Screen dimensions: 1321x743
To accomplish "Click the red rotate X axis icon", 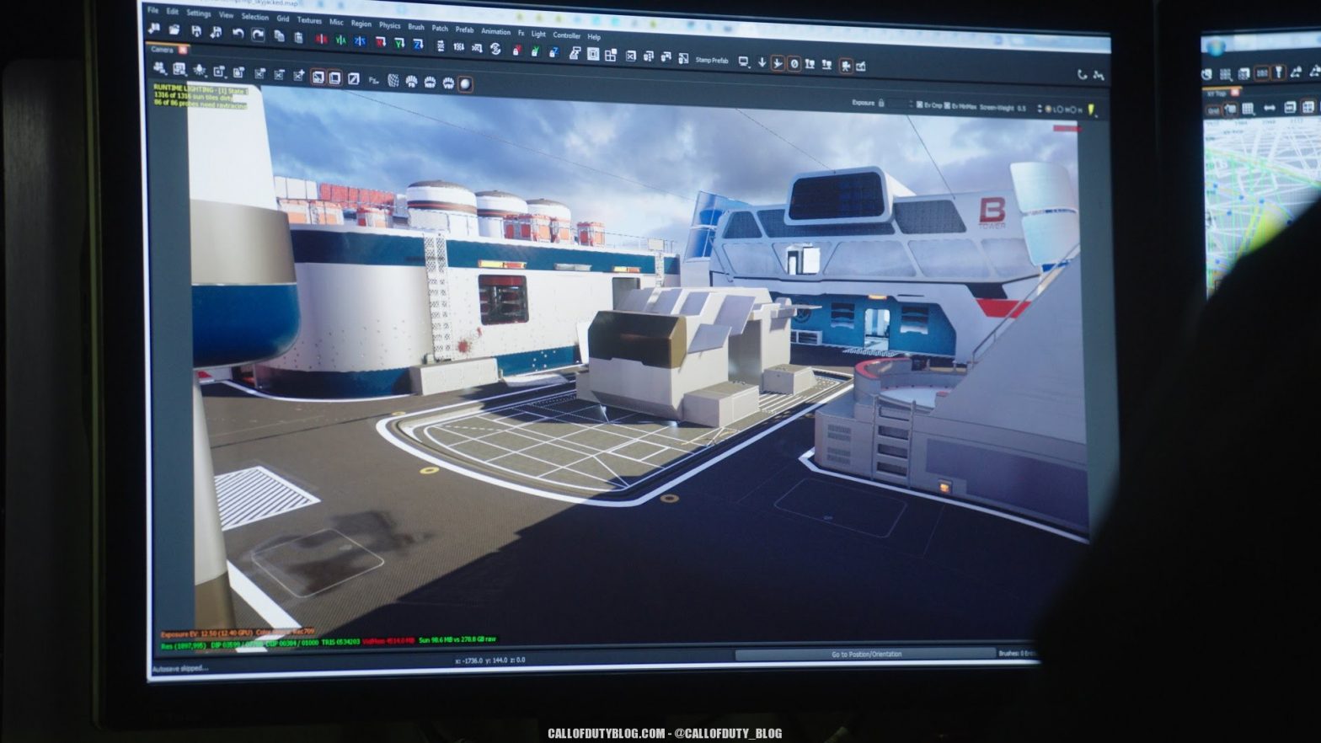I will [381, 42].
